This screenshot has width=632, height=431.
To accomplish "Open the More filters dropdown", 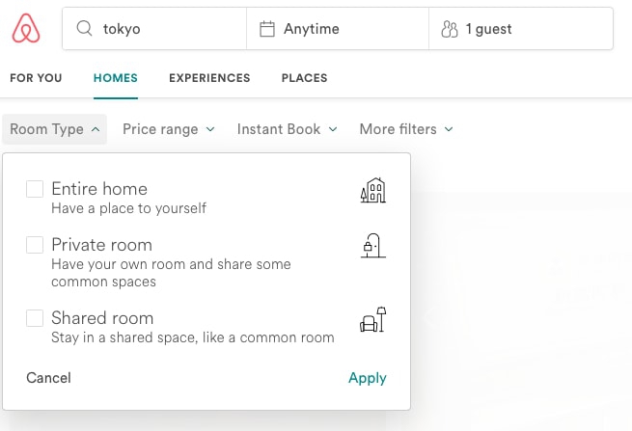I will [x=406, y=129].
